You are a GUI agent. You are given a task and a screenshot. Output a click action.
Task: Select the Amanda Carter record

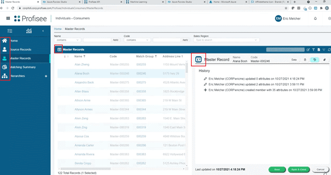pos(122,145)
